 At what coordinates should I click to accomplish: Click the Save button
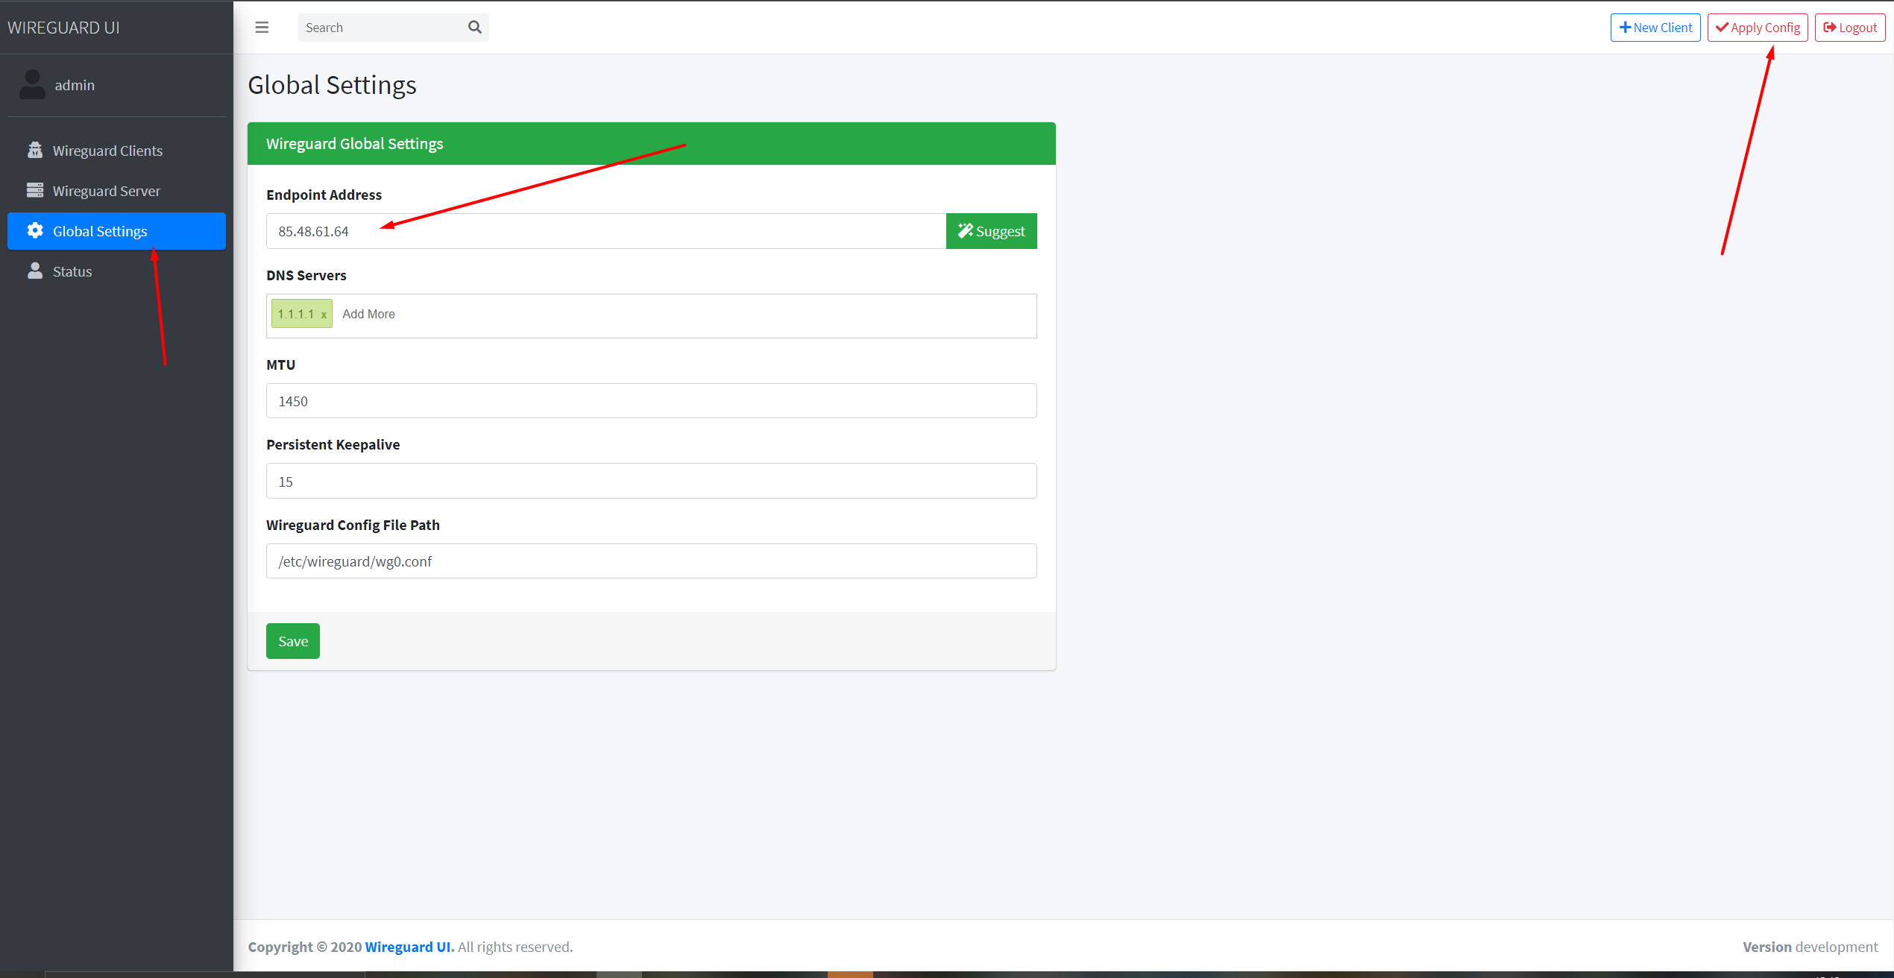(292, 641)
